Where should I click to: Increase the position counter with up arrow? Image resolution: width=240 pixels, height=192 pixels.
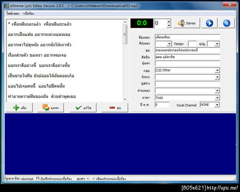169,21
